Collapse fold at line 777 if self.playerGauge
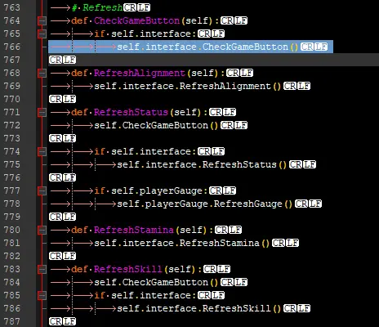379x327 pixels. [x=42, y=190]
